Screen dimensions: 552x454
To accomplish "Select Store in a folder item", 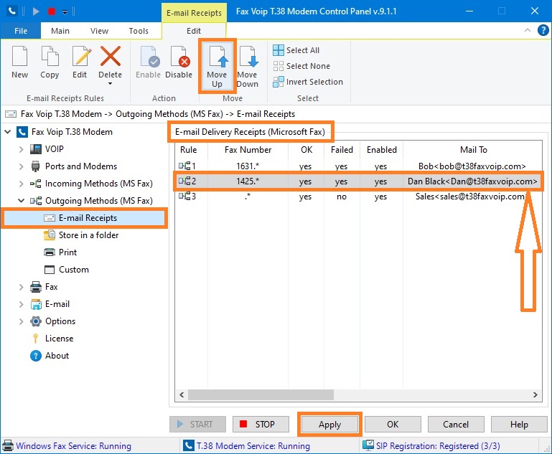I will tap(88, 235).
